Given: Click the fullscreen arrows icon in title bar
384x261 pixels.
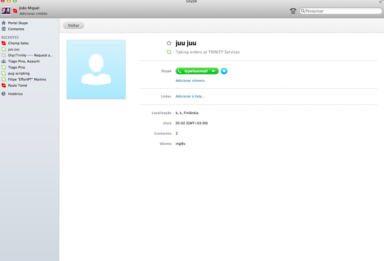Looking at the screenshot, I should click(x=381, y=2).
